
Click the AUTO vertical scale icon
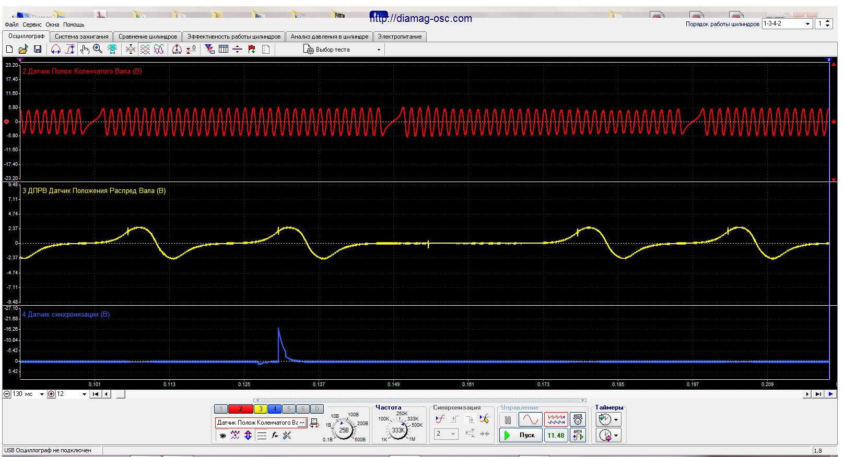click(177, 49)
